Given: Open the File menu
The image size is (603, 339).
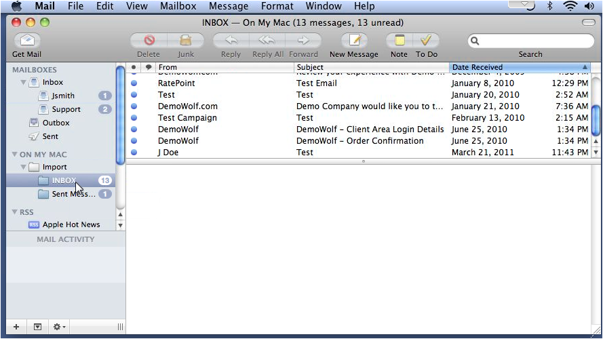Looking at the screenshot, I should click(x=75, y=6).
